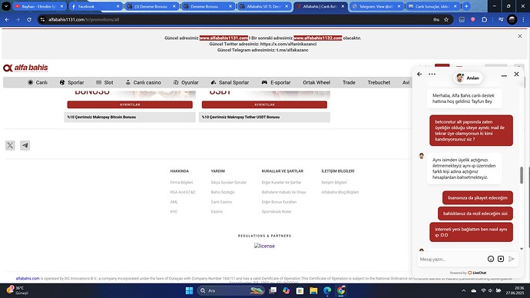530x298 pixels.
Task: Open Bahis Sözlüğü footer link
Action: [x=223, y=192]
